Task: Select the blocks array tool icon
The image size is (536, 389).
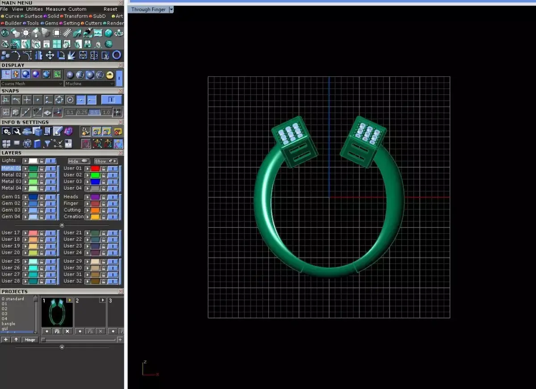Action: click(5, 55)
